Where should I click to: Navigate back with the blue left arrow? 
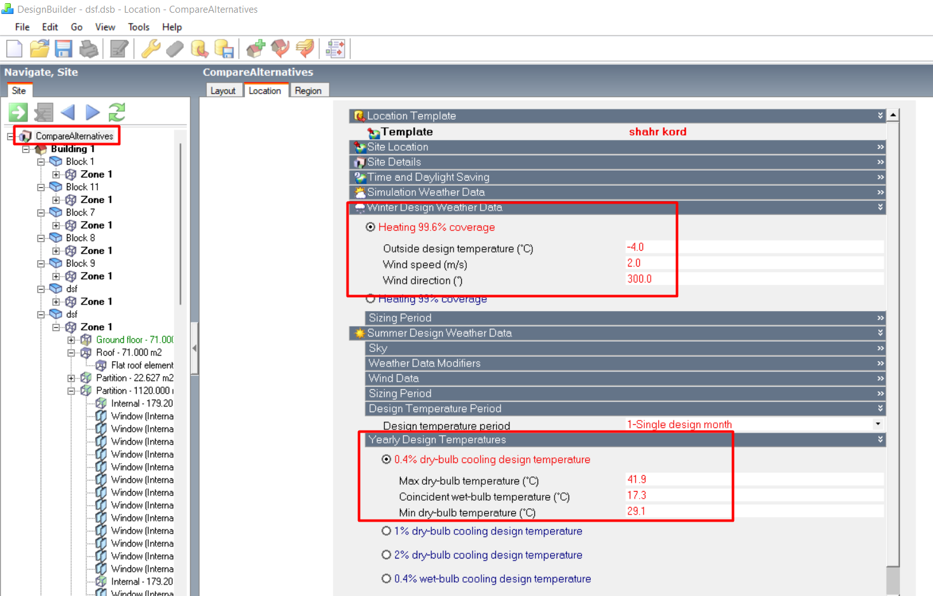pos(67,113)
